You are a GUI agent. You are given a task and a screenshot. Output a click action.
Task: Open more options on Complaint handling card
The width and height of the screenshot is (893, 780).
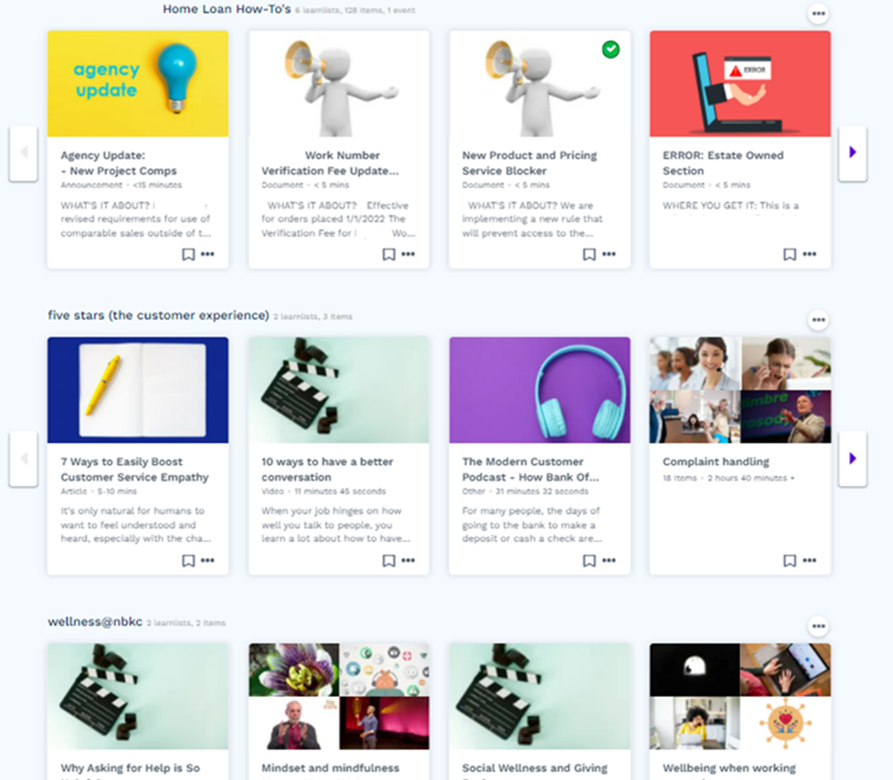click(809, 561)
